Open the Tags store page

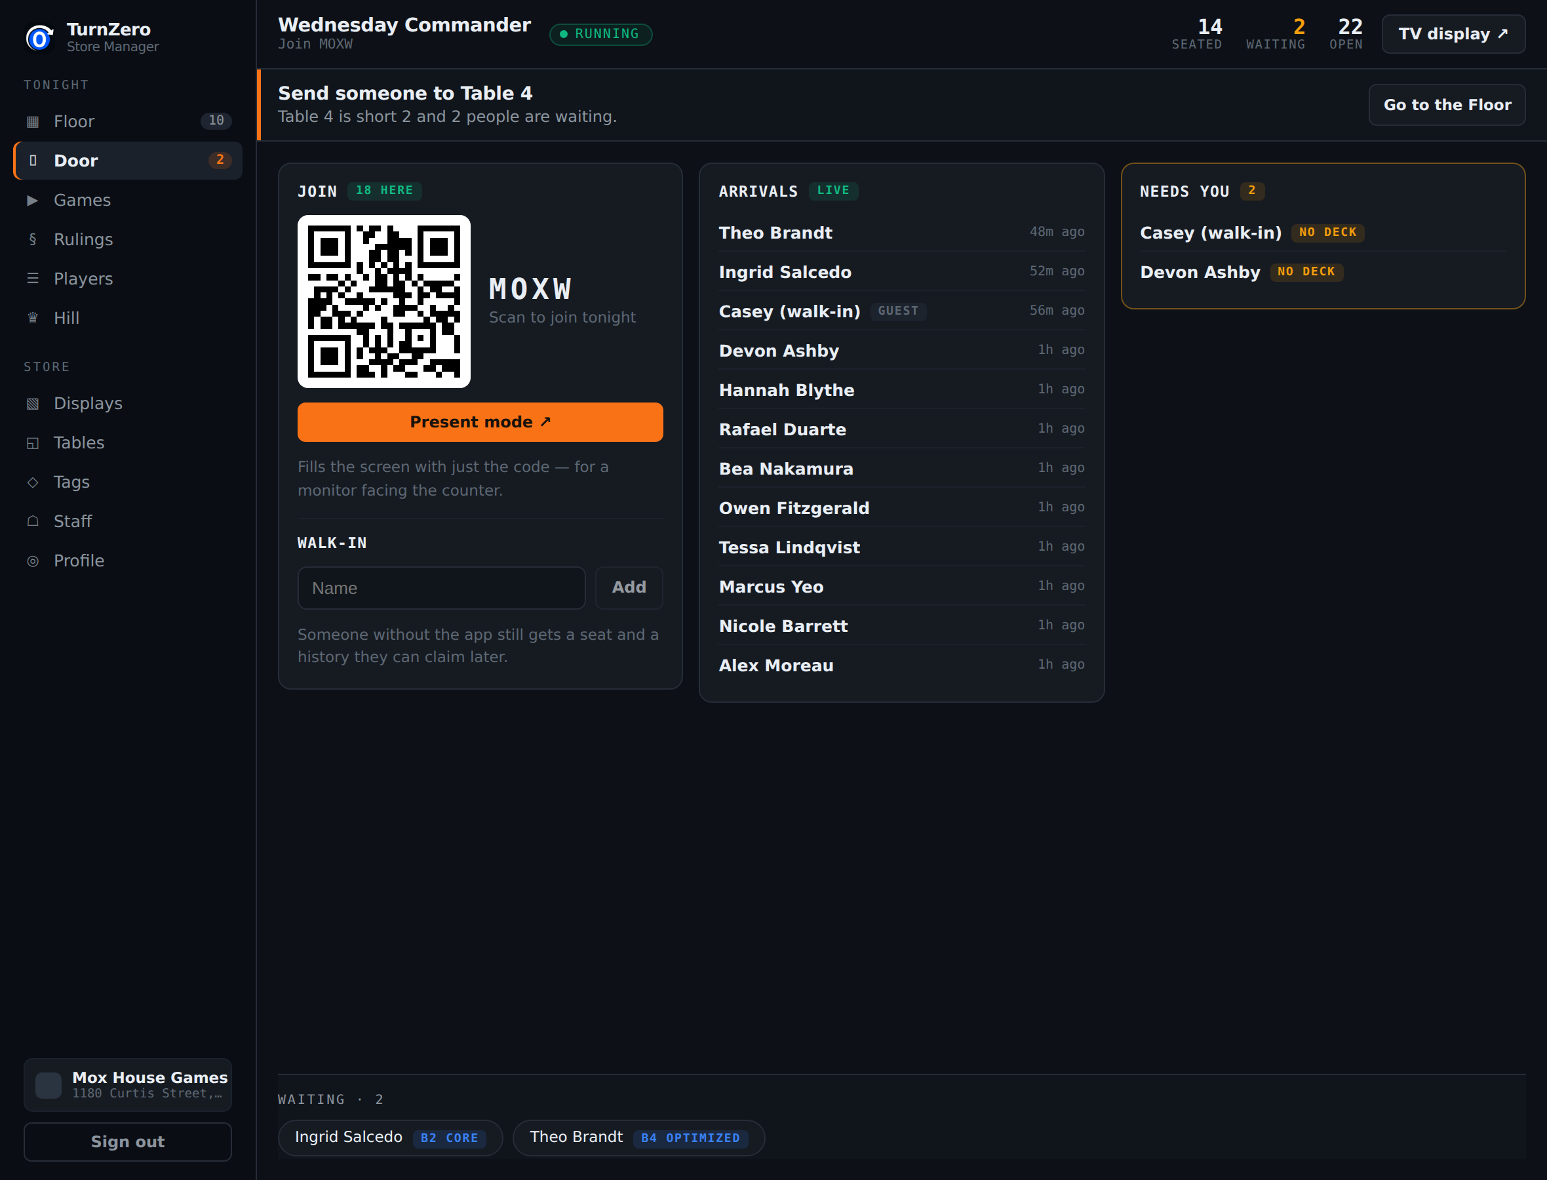(x=128, y=482)
